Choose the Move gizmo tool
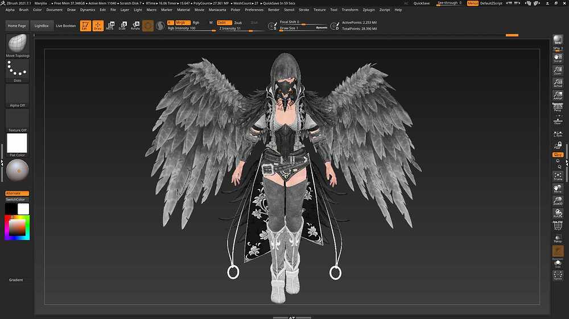 click(110, 26)
